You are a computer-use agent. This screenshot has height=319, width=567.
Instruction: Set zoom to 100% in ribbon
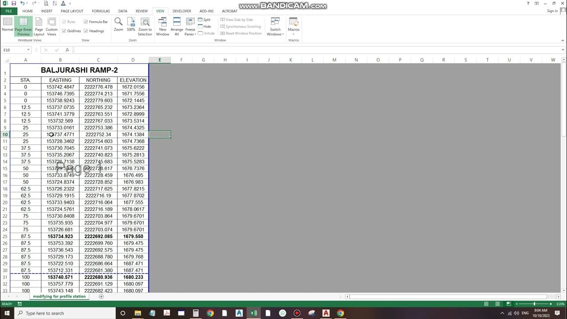[x=131, y=24]
